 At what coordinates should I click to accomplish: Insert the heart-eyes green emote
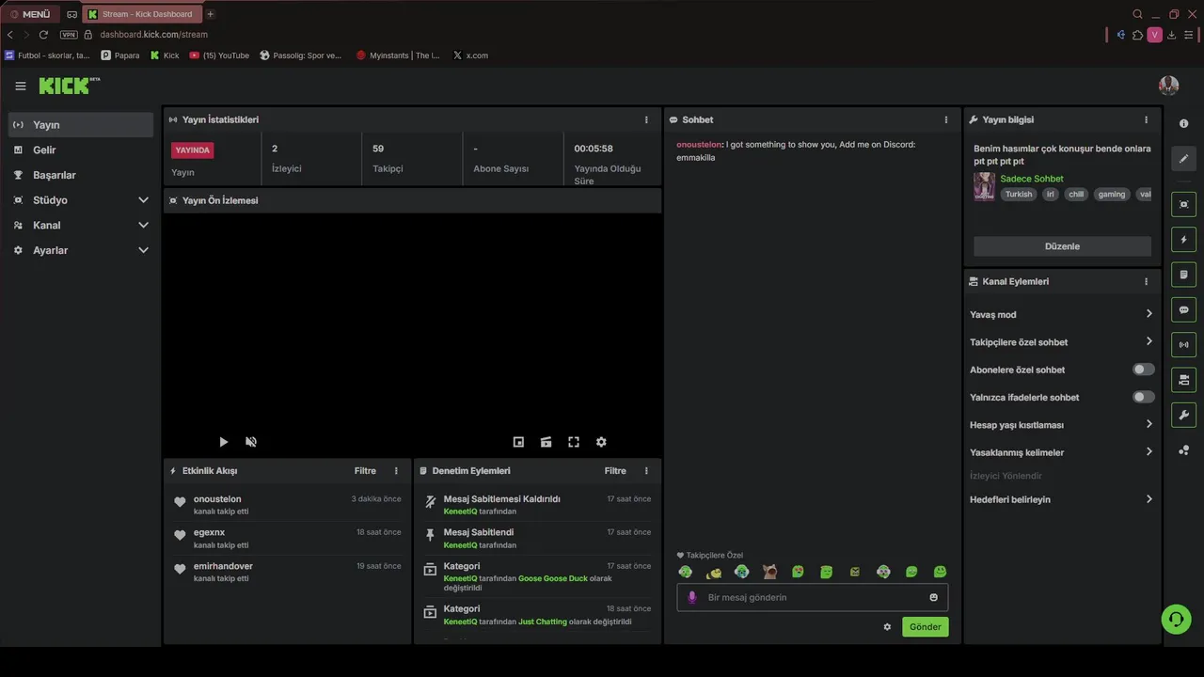[x=798, y=572]
